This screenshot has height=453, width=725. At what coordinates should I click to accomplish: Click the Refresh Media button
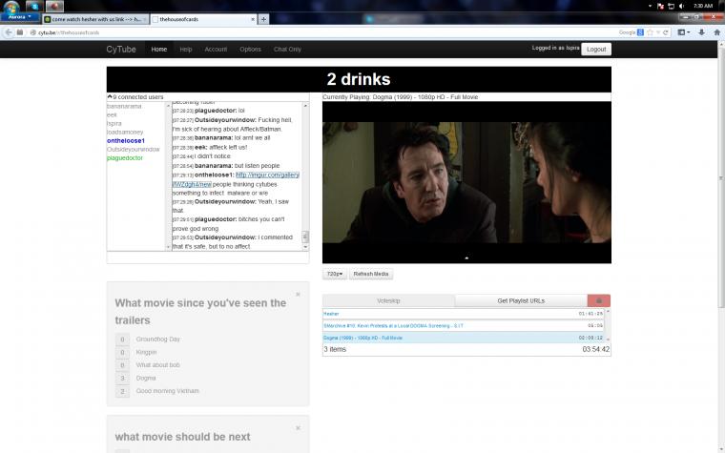(x=371, y=274)
